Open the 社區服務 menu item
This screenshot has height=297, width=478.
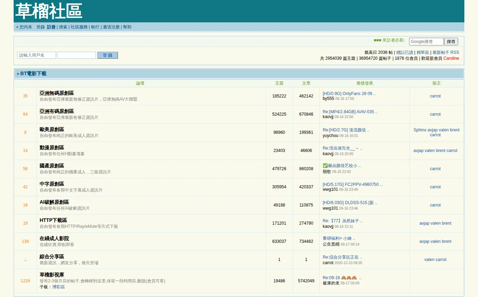click(x=79, y=27)
